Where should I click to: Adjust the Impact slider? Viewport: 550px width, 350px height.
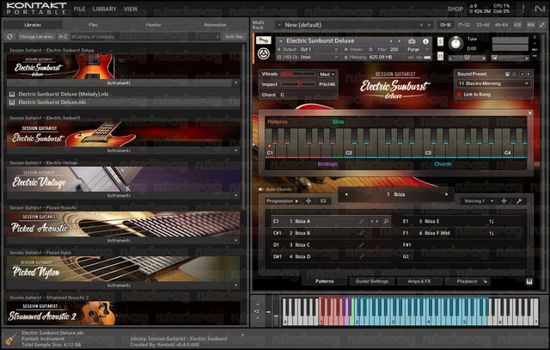tap(298, 84)
